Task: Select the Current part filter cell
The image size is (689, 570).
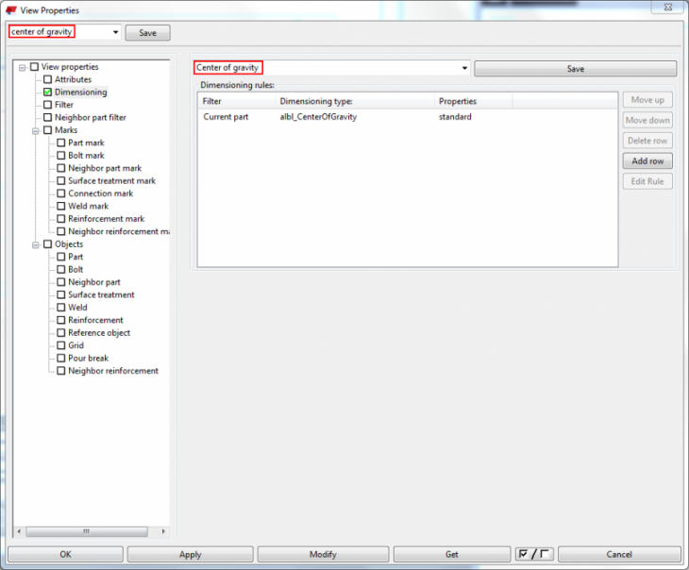Action: tap(226, 117)
